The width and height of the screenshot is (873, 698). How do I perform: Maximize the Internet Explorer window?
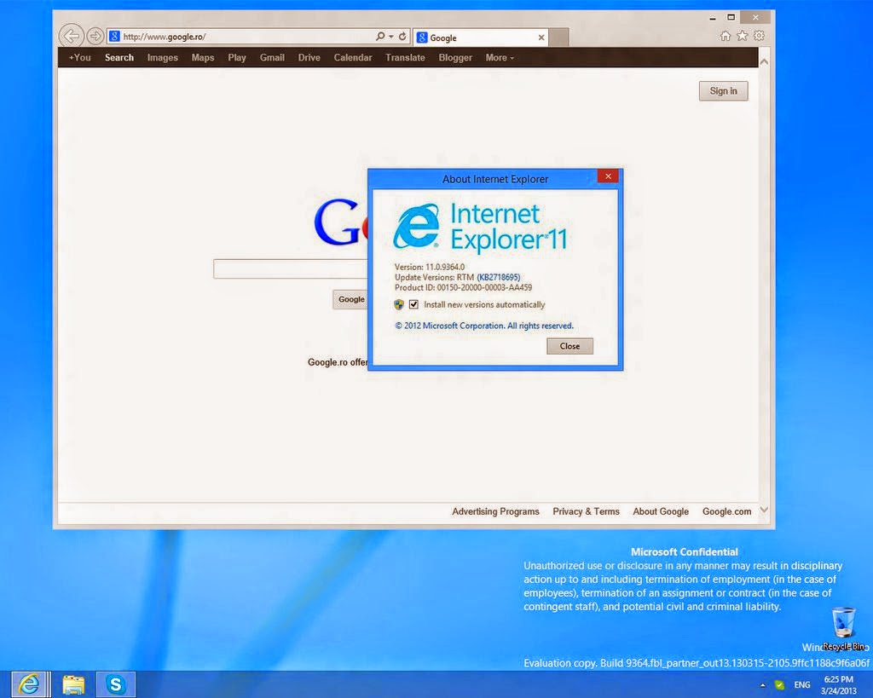[x=731, y=17]
